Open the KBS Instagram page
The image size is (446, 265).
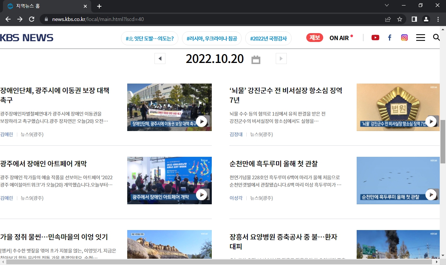click(404, 38)
